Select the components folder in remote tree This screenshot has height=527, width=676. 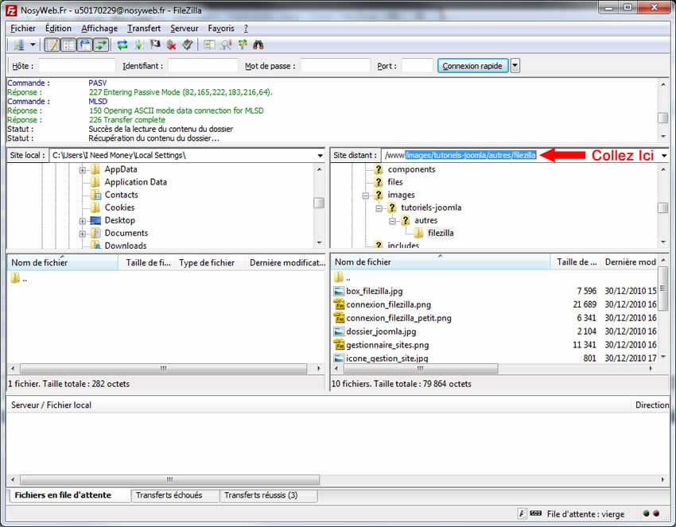pos(411,169)
